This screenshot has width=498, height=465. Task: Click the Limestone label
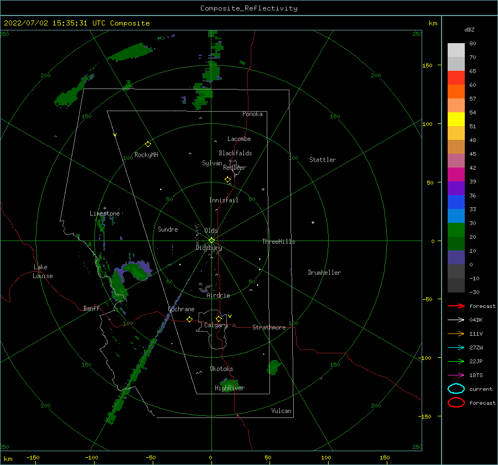click(105, 213)
